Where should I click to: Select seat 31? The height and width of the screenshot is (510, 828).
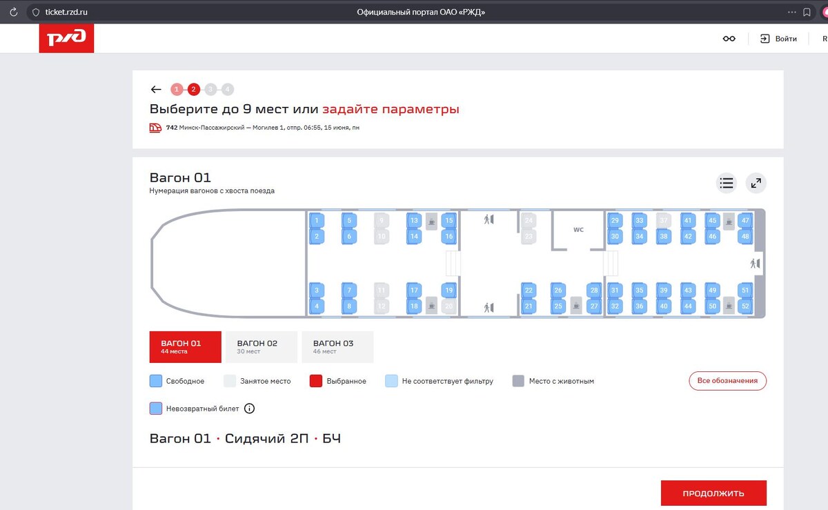(615, 291)
